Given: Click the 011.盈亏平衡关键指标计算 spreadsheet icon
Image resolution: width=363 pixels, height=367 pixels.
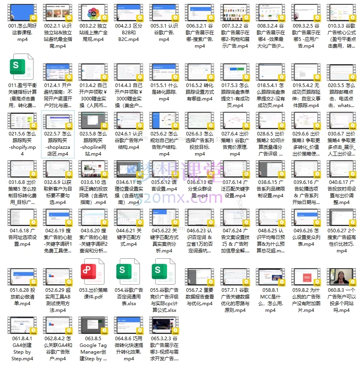Looking at the screenshot, I should 22,66.
